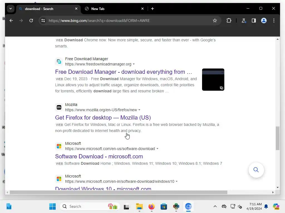Open notifications bell icon
Screen dimensions: 285x213
266,206
